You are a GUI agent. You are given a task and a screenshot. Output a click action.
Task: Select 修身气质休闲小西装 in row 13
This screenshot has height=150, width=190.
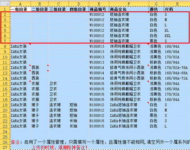click(129, 73)
